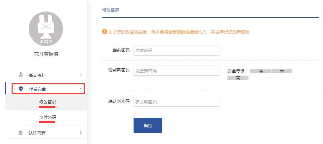Focus the 确认新密码 input field

176,102
